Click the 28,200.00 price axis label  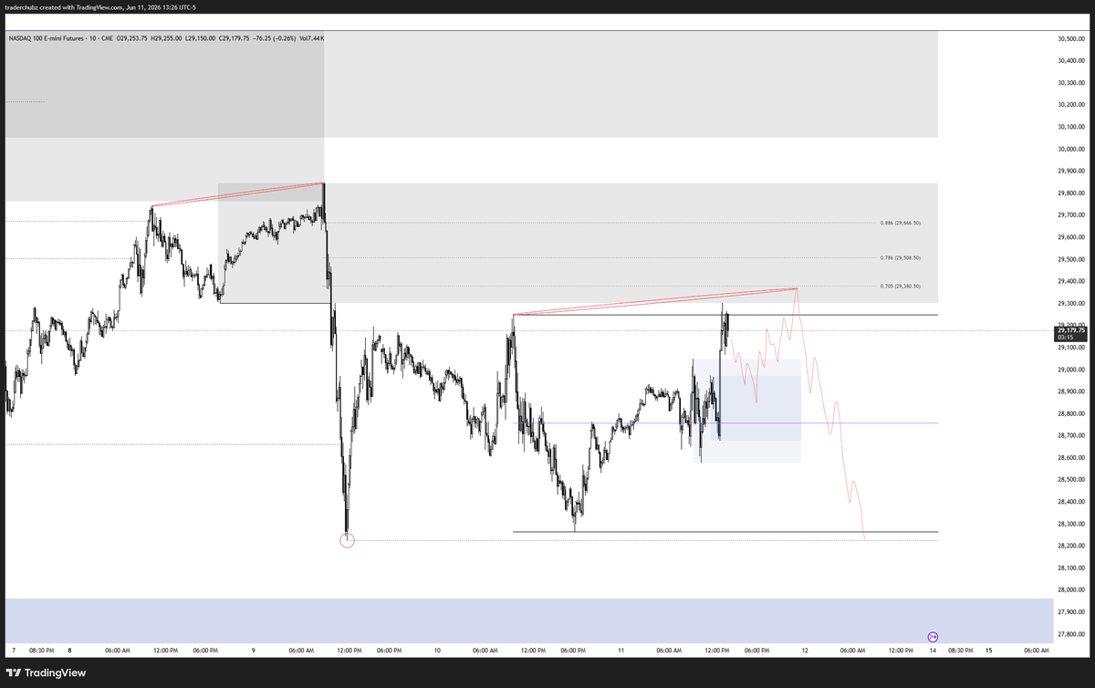(x=1070, y=546)
